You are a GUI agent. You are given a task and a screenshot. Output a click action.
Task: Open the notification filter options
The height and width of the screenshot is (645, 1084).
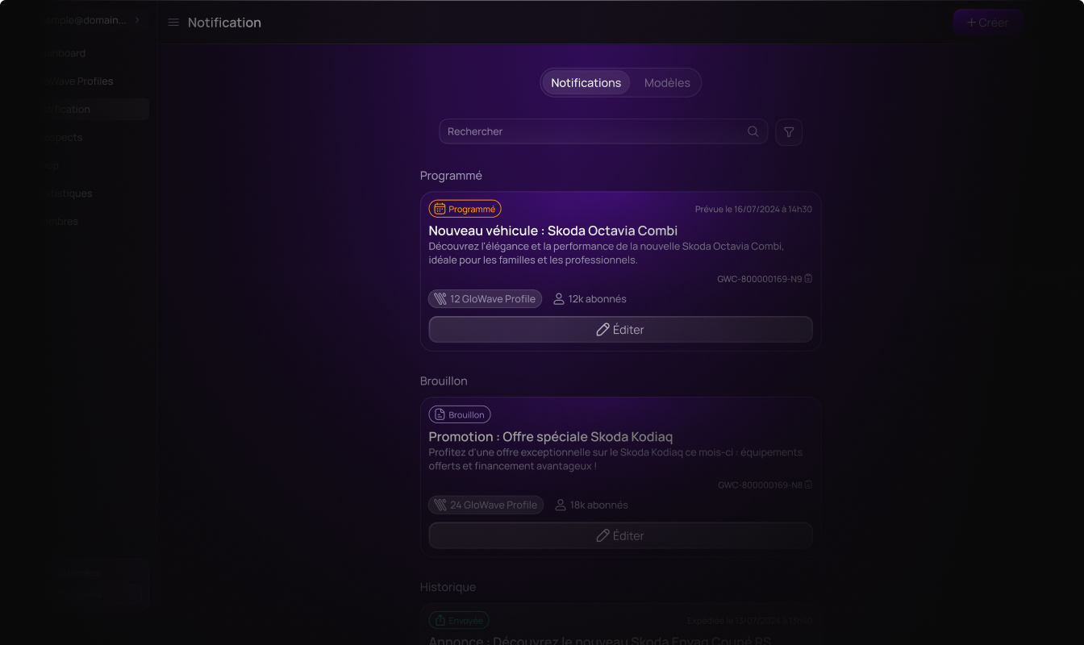(x=788, y=131)
